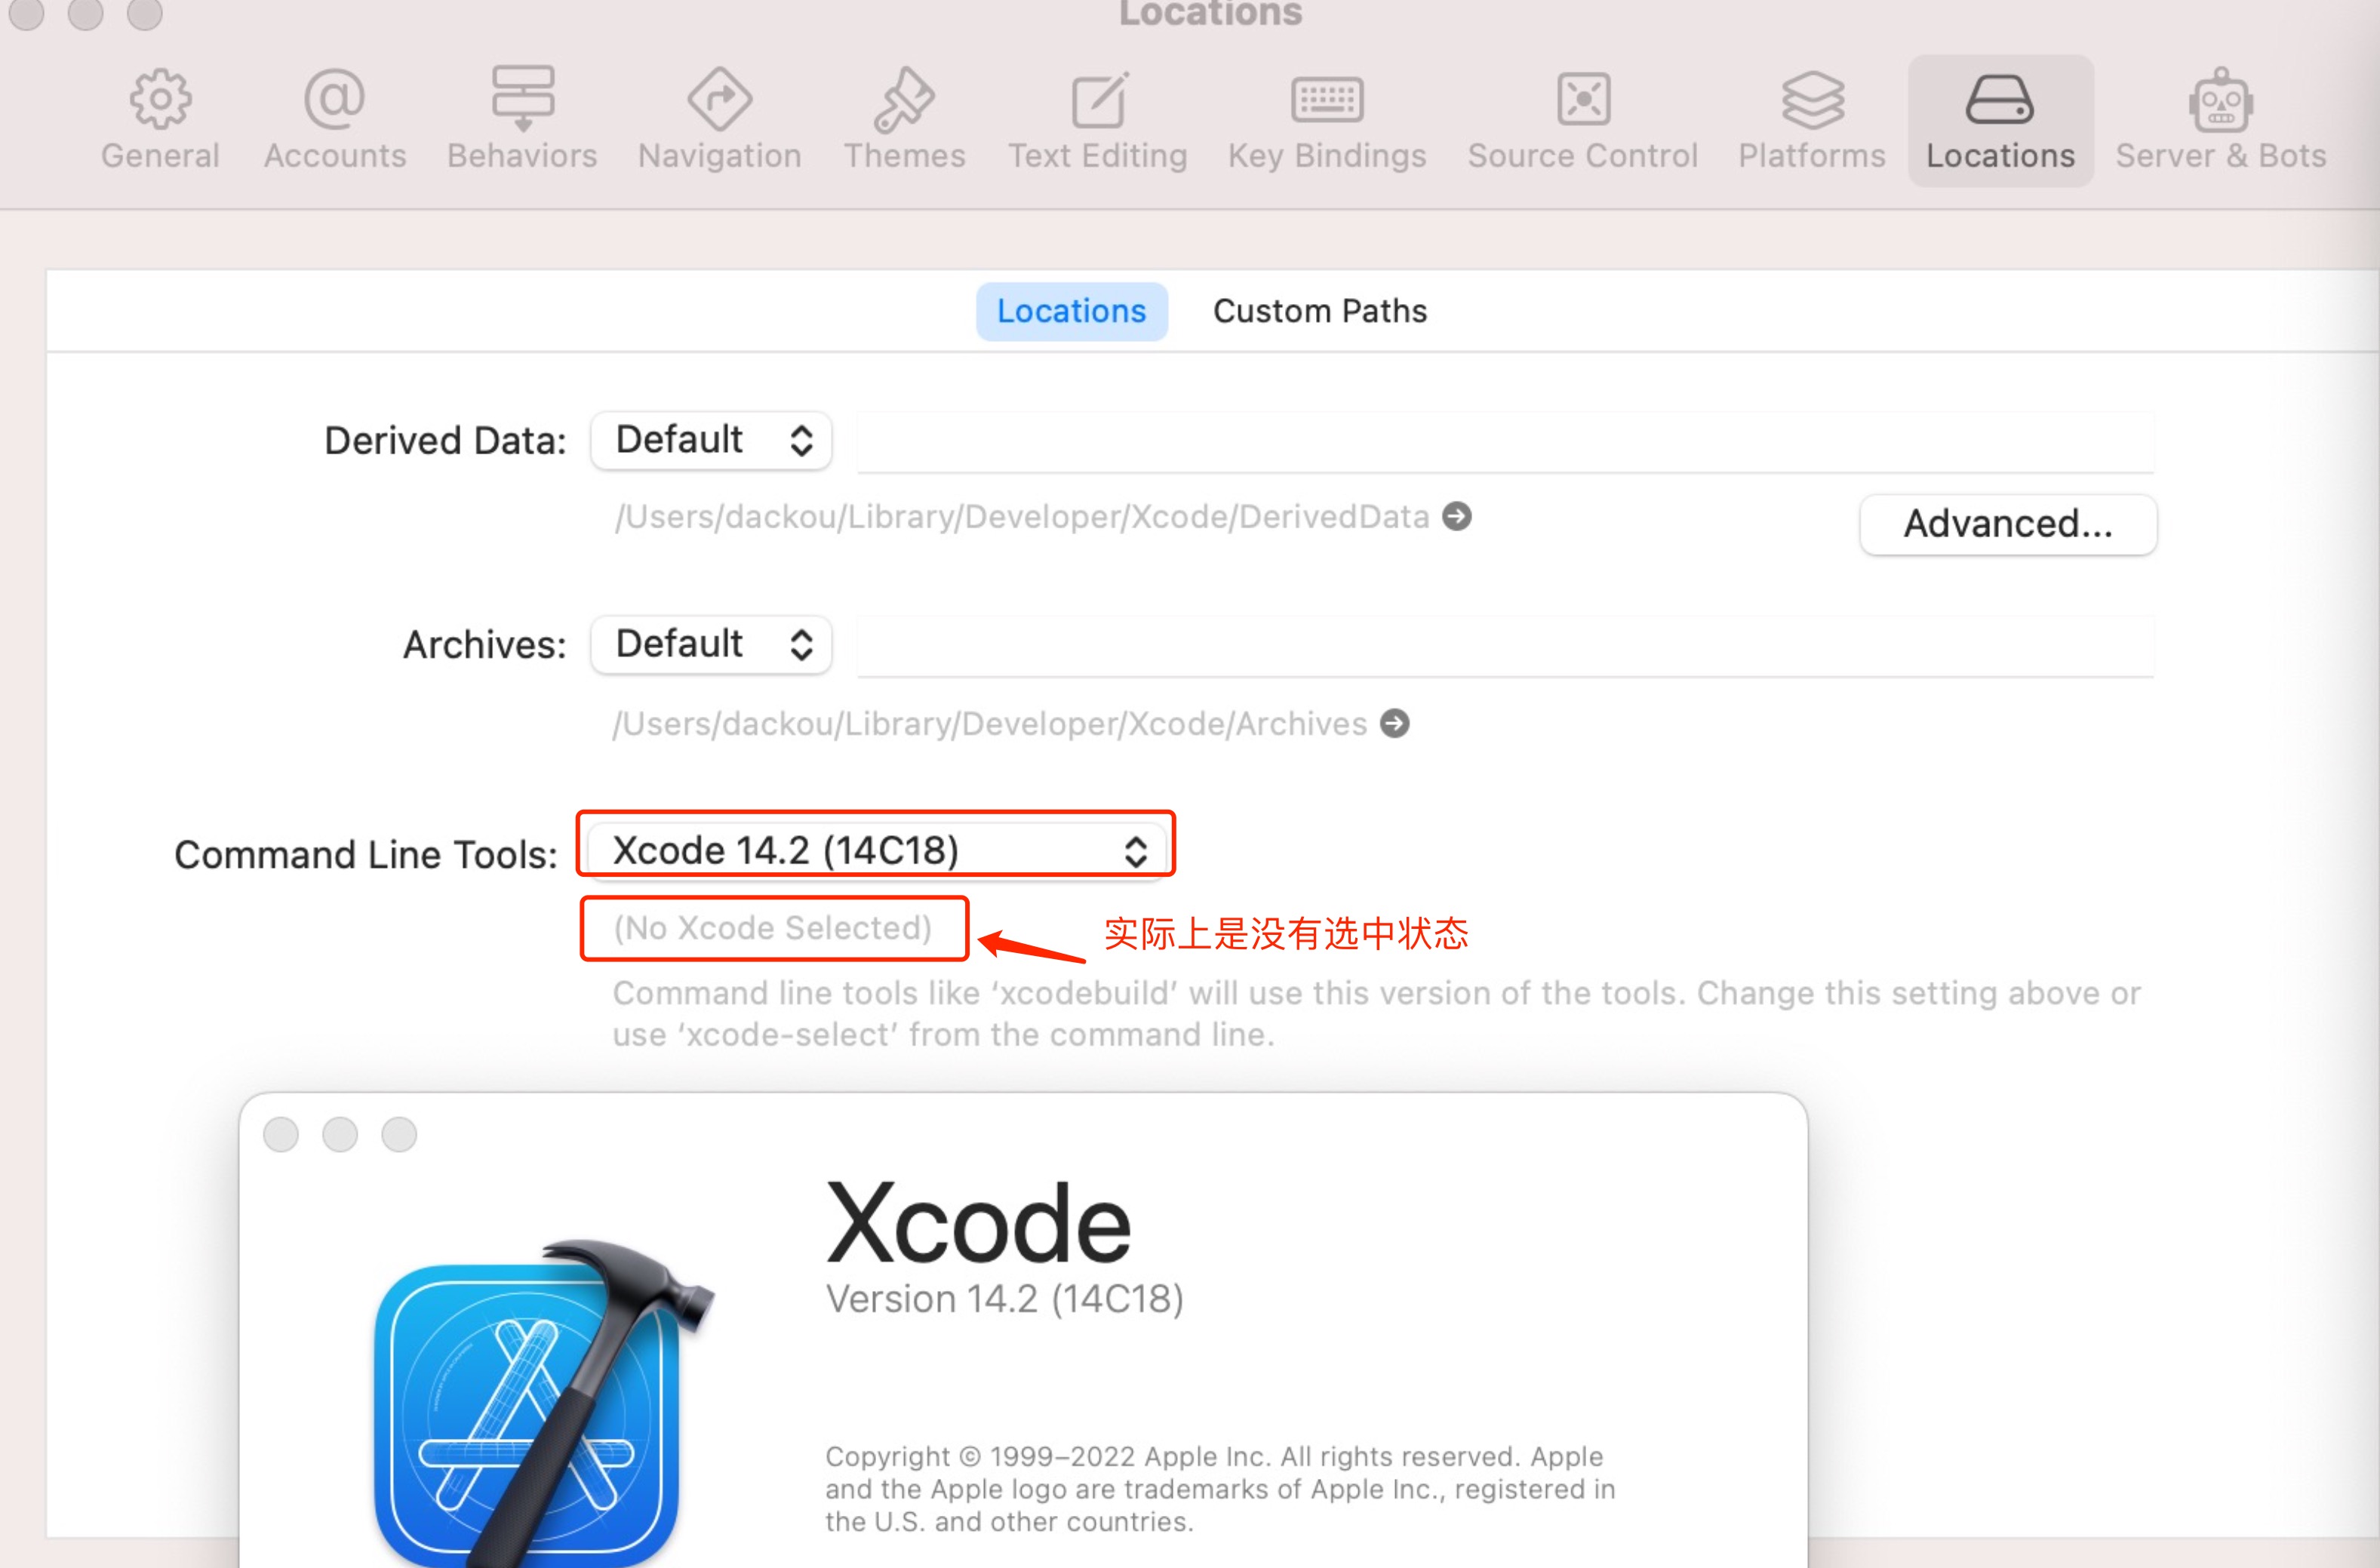Screen dimensions: 2380x1568
Task: Click the Derived Data path input field
Action: point(1505,441)
